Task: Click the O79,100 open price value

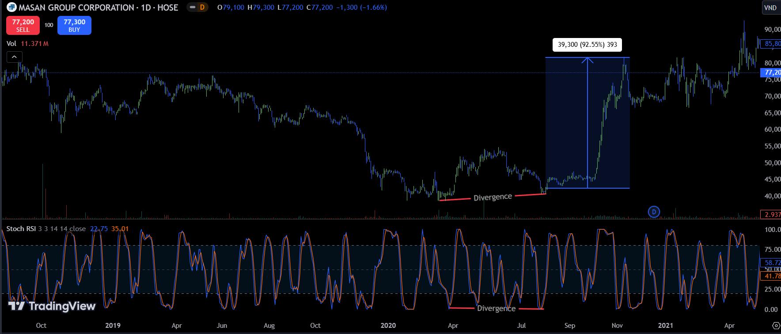Action: pos(231,8)
